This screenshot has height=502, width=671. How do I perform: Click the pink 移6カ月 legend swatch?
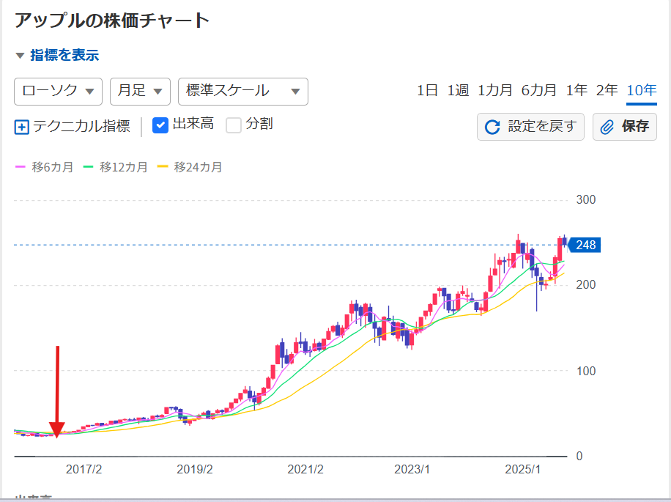click(x=21, y=167)
